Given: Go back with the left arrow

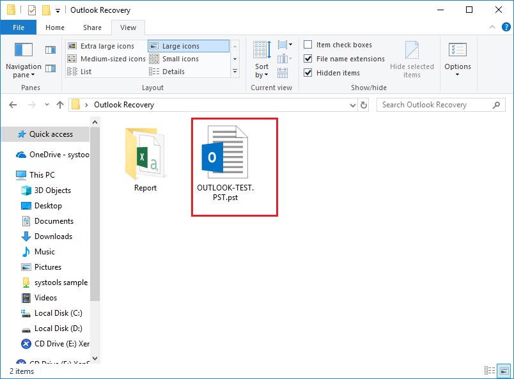Looking at the screenshot, I should [x=13, y=105].
